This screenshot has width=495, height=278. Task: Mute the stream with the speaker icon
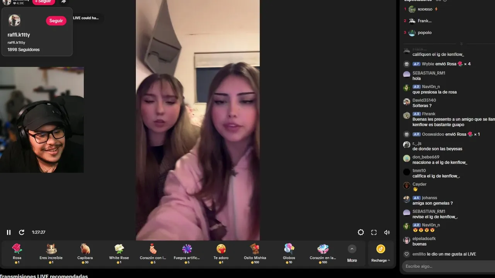387,232
